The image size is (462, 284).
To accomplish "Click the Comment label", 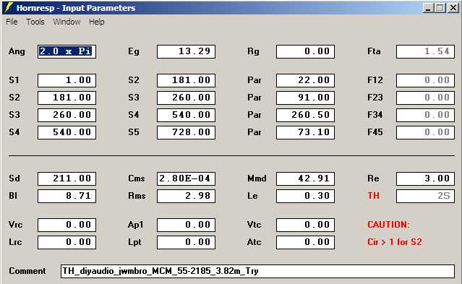I will tap(27, 271).
